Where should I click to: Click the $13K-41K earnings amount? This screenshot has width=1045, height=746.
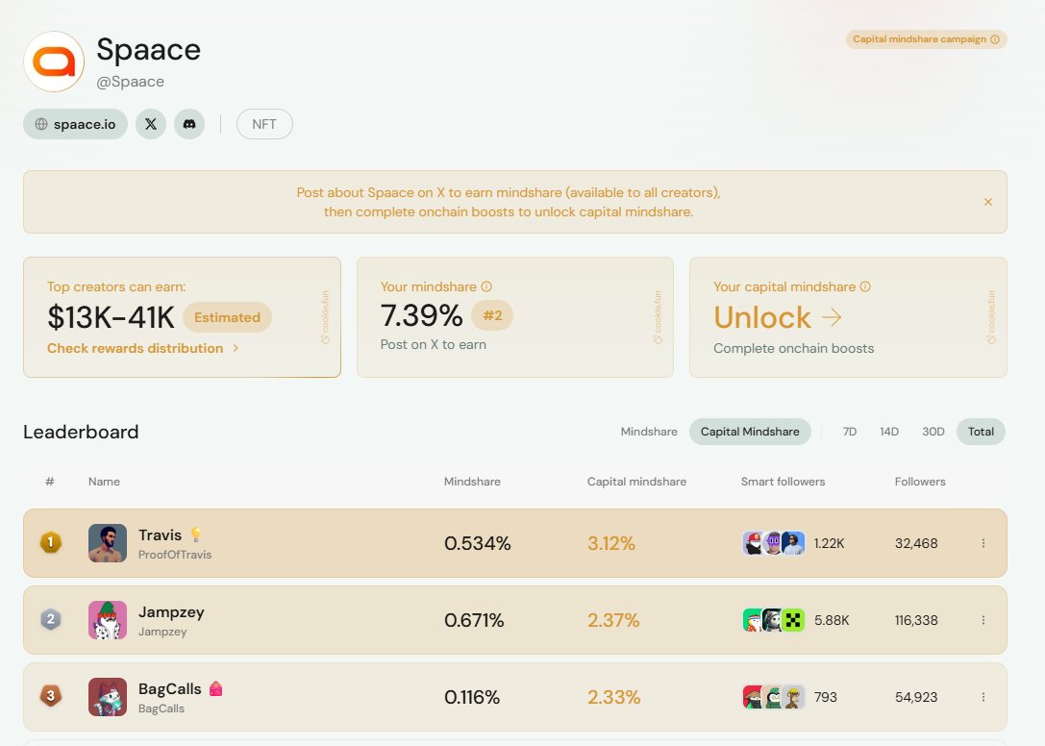pos(111,317)
